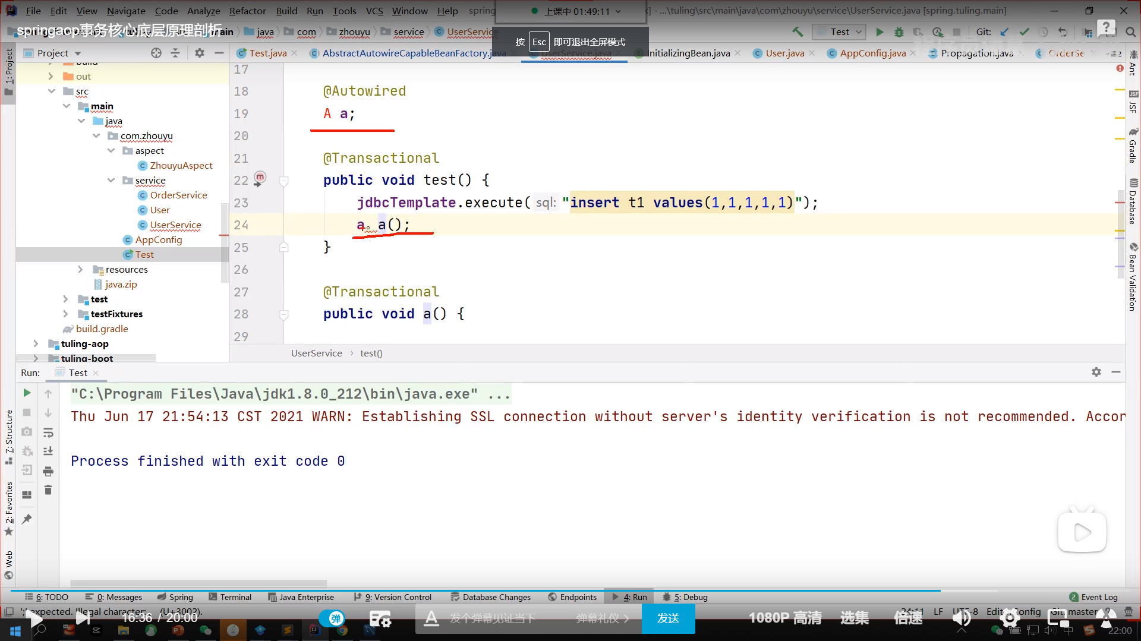
Task: Open the Navigate menu
Action: 126,11
